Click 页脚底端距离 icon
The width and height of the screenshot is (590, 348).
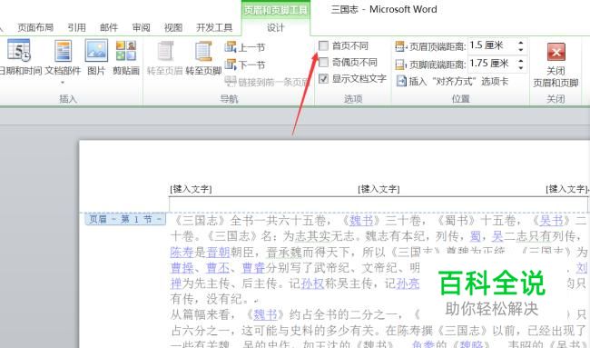pyautogui.click(x=400, y=65)
